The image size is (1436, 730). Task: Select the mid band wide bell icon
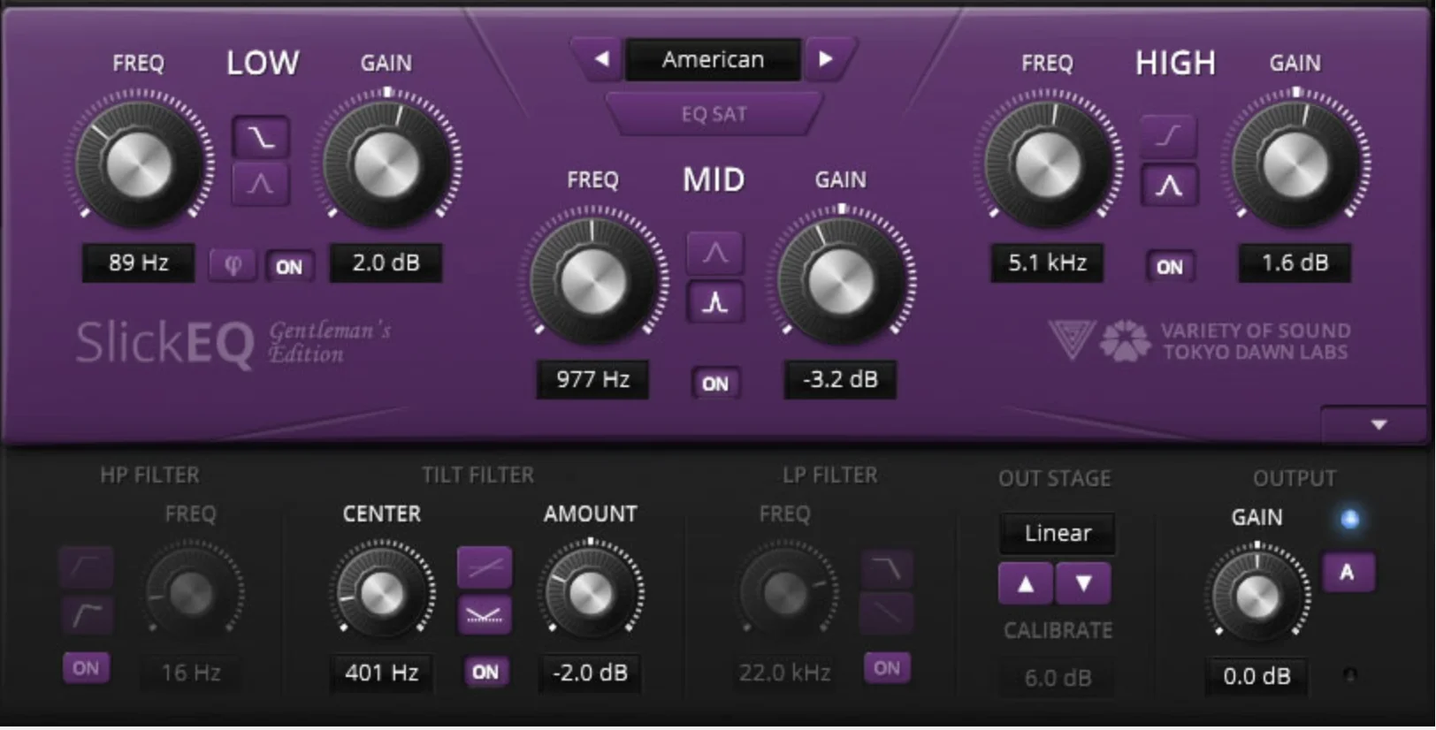pos(714,254)
